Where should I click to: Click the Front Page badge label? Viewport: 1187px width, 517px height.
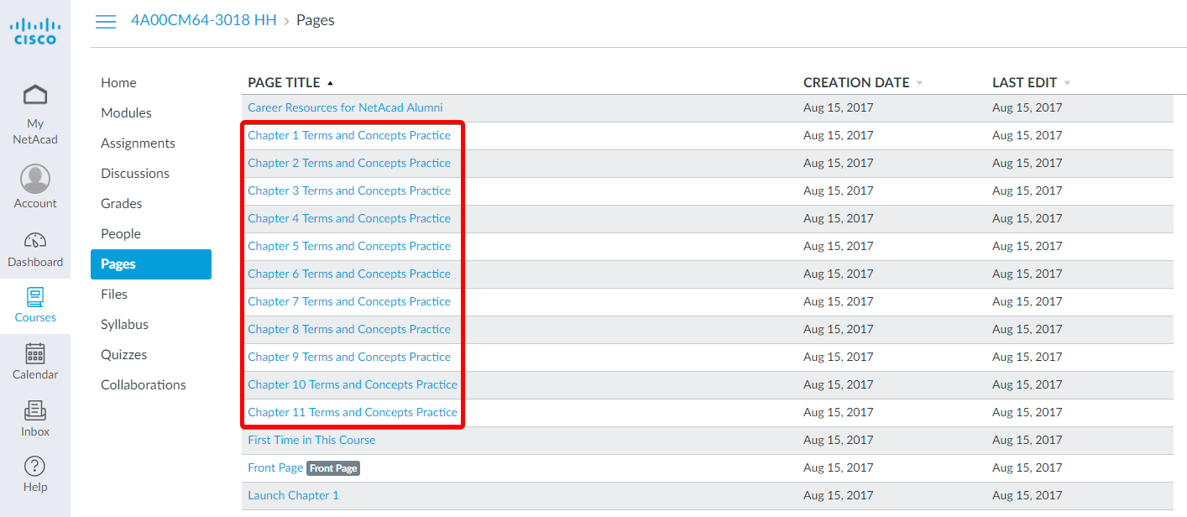click(x=333, y=468)
